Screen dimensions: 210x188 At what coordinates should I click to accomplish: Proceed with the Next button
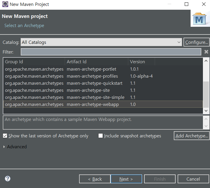126,179
